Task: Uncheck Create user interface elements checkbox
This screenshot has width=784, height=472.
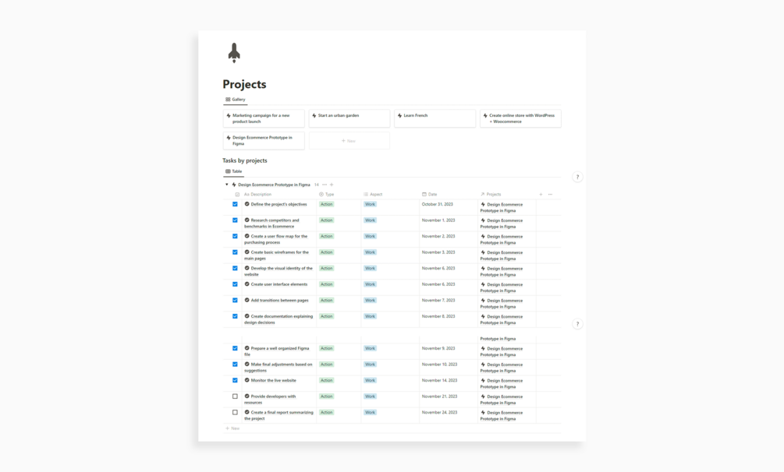Action: point(235,284)
